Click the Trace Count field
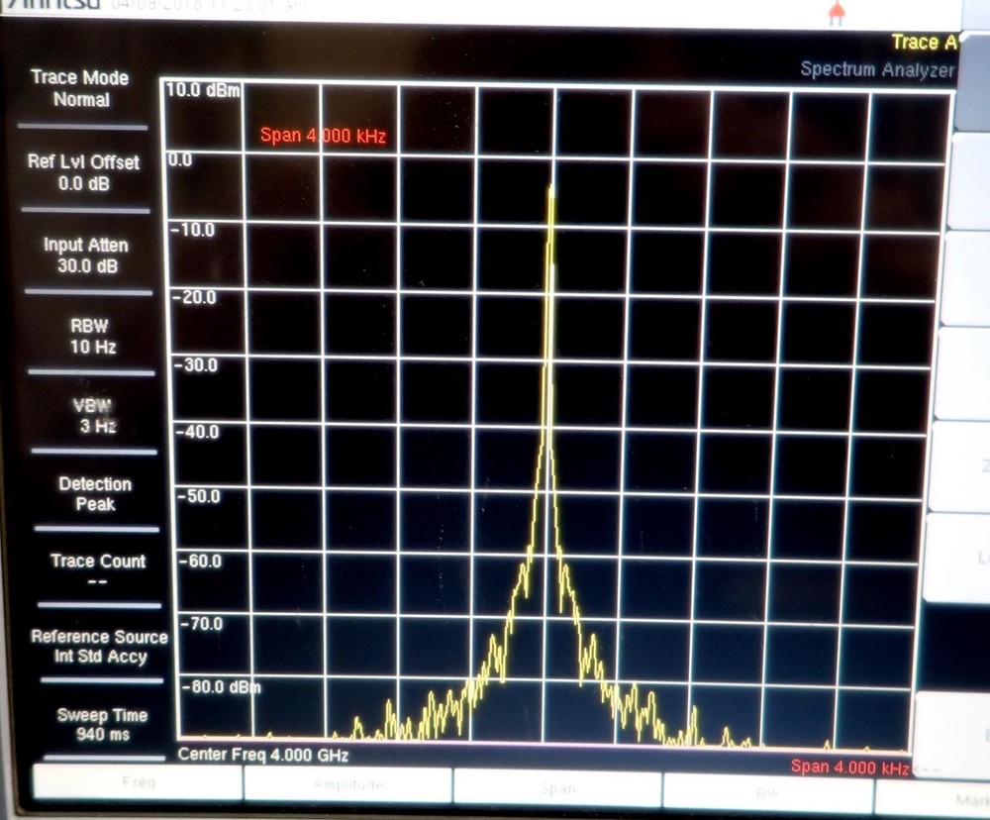Image resolution: width=990 pixels, height=820 pixels. pos(98,569)
